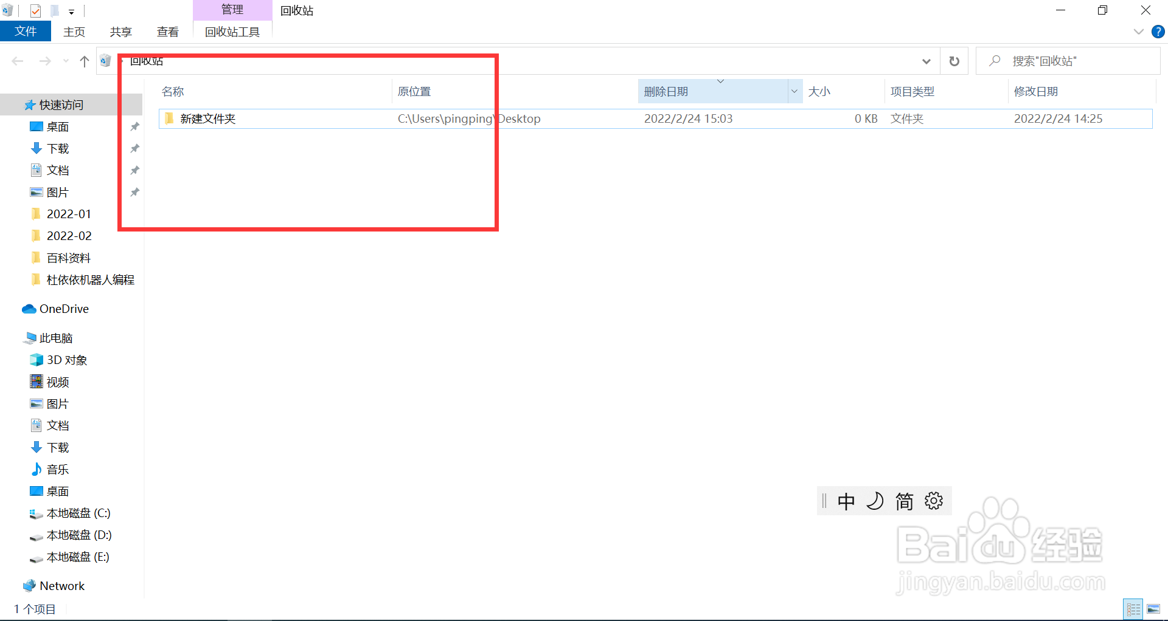
Task: Expand the address bar history dropdown
Action: [x=926, y=61]
